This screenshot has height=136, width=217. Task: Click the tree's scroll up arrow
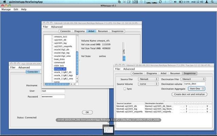point(77,79)
